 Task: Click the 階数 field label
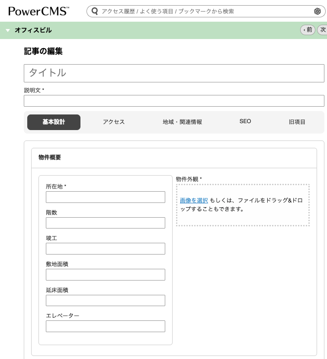pyautogui.click(x=51, y=212)
